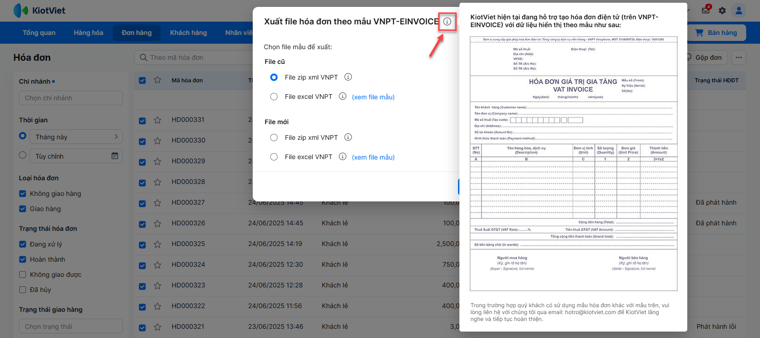Screen dimensions: 760x338
Task: Toggle Hoàn thành status checkbox
Action: pos(23,259)
